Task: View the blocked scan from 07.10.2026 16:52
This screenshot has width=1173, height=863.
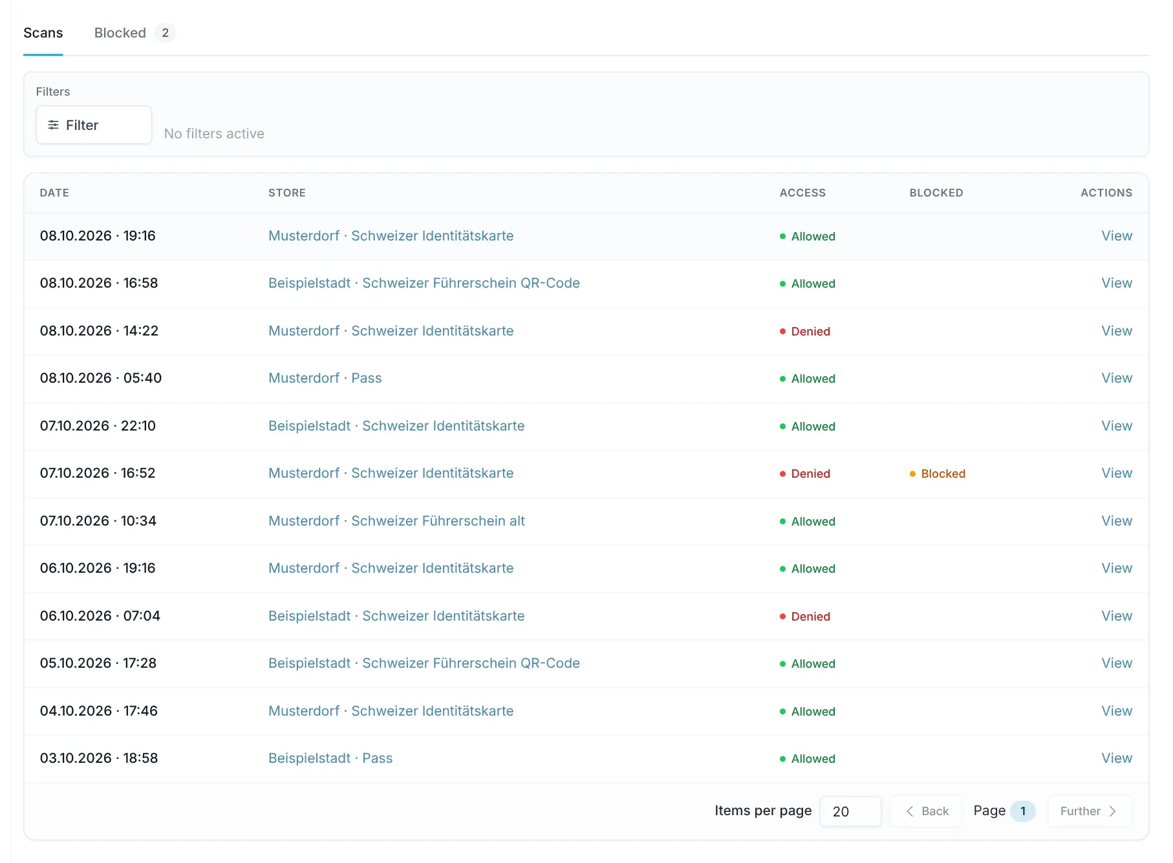Action: tap(1117, 473)
